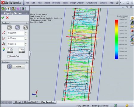The width and height of the screenshot is (134, 107).
Task: Open the File menu
Action: (x=27, y=3)
